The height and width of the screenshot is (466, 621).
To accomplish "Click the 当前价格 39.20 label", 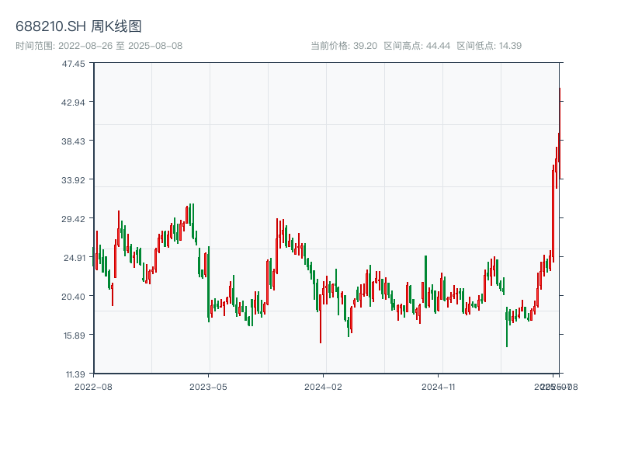I will coord(343,46).
